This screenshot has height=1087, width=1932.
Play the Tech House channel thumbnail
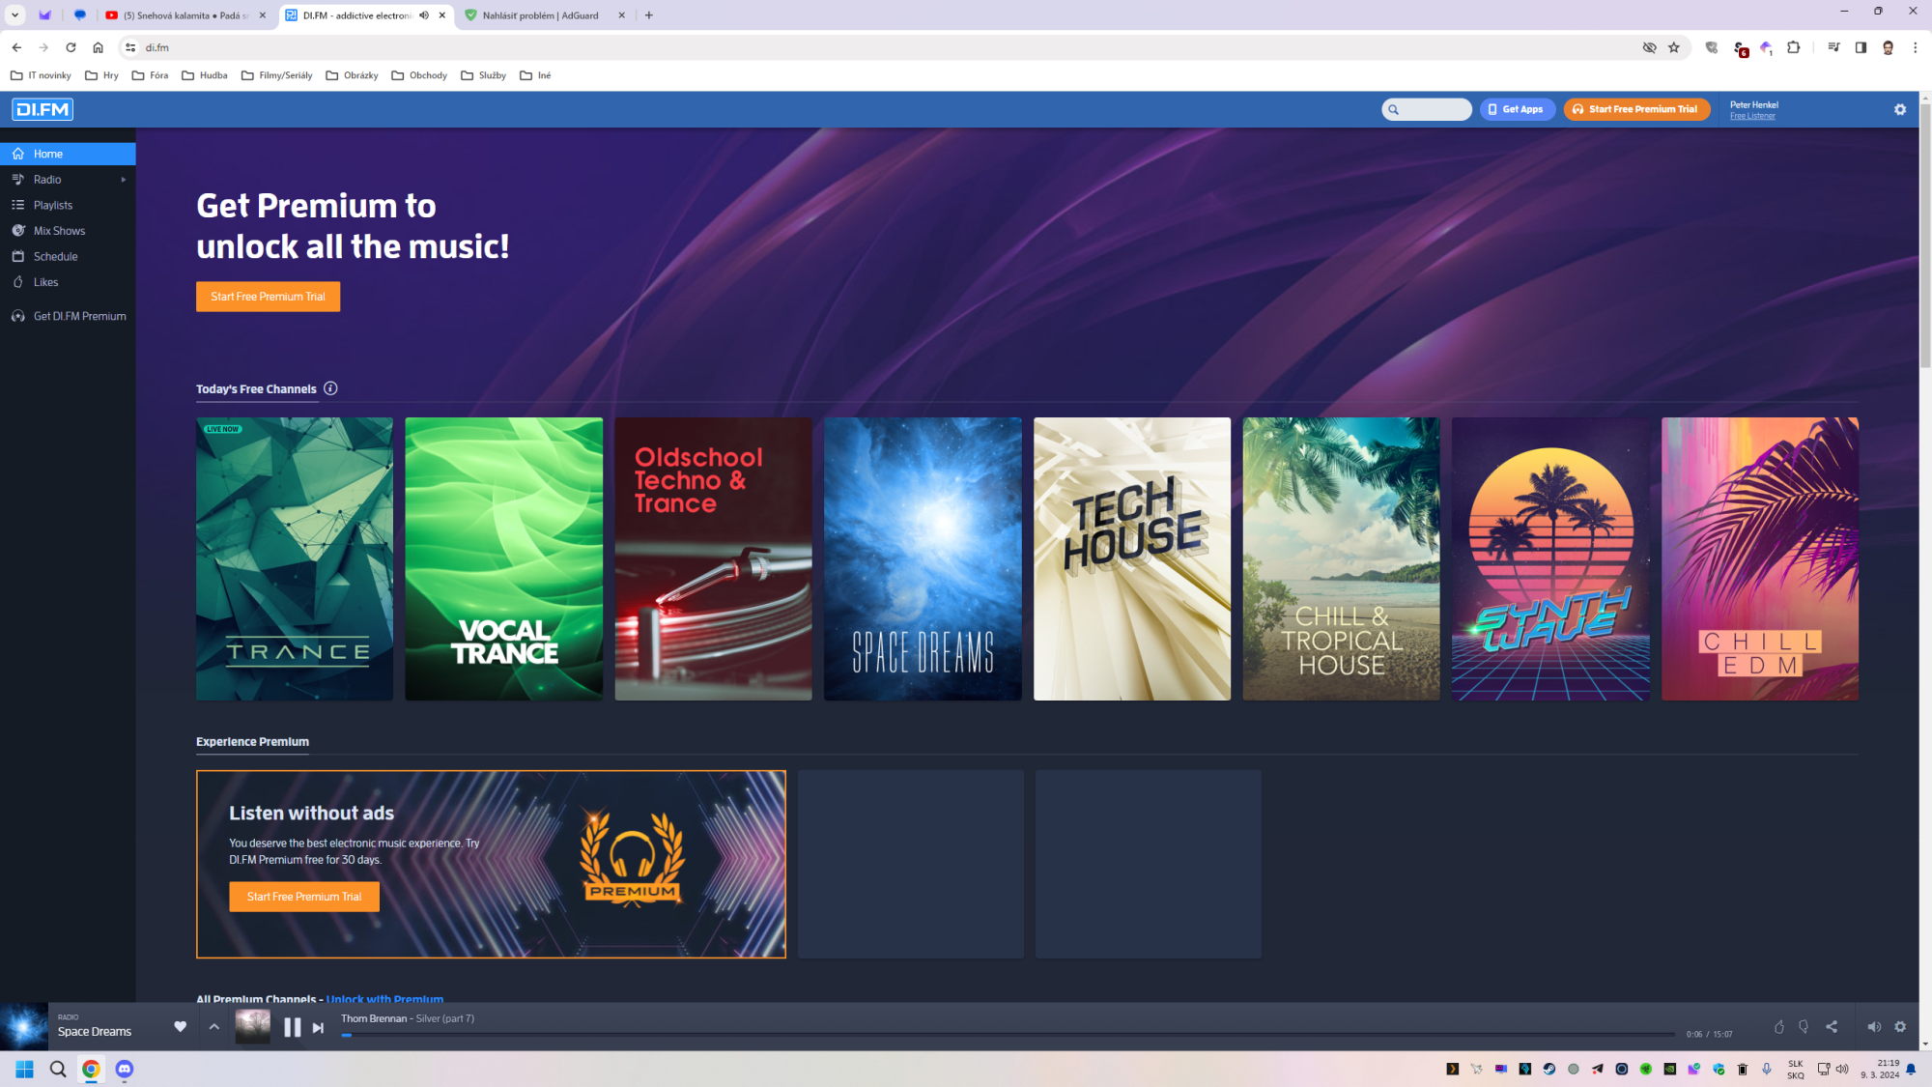click(1131, 558)
